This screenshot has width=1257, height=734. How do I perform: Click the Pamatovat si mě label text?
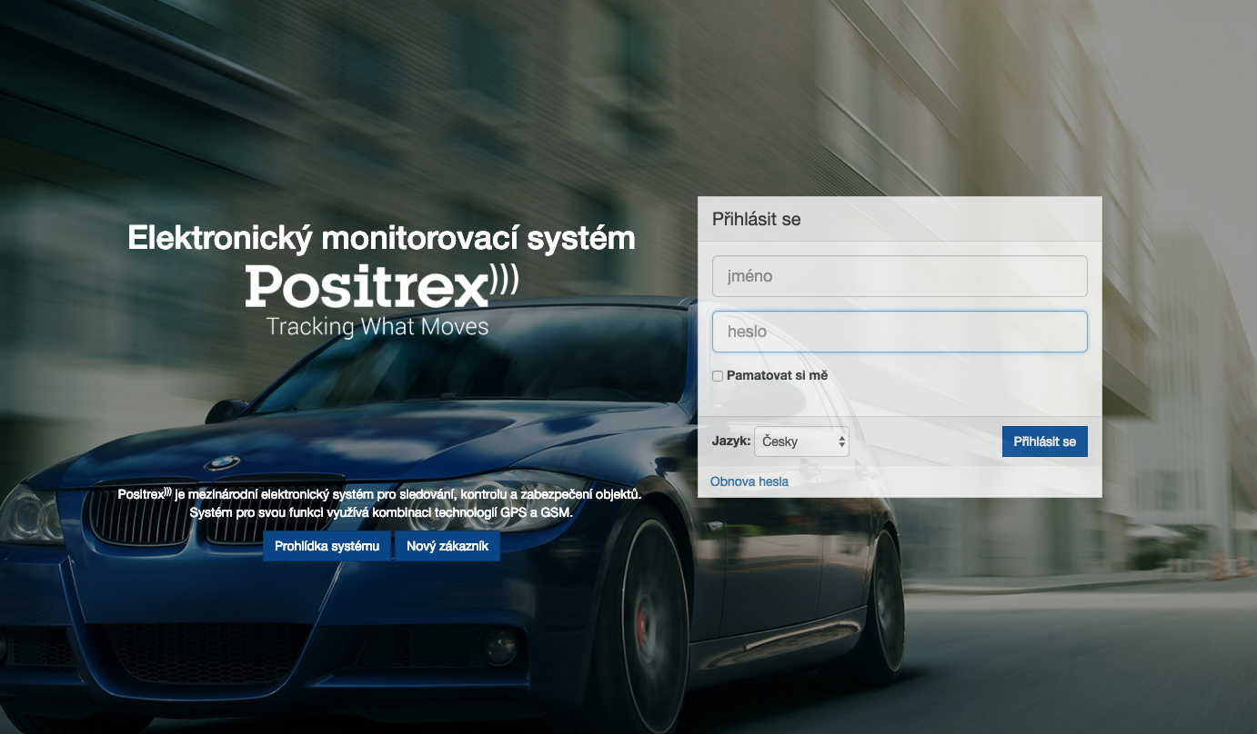[x=777, y=375]
